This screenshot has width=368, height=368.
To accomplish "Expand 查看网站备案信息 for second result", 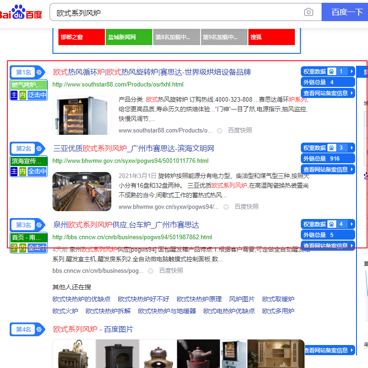I will click(328, 169).
